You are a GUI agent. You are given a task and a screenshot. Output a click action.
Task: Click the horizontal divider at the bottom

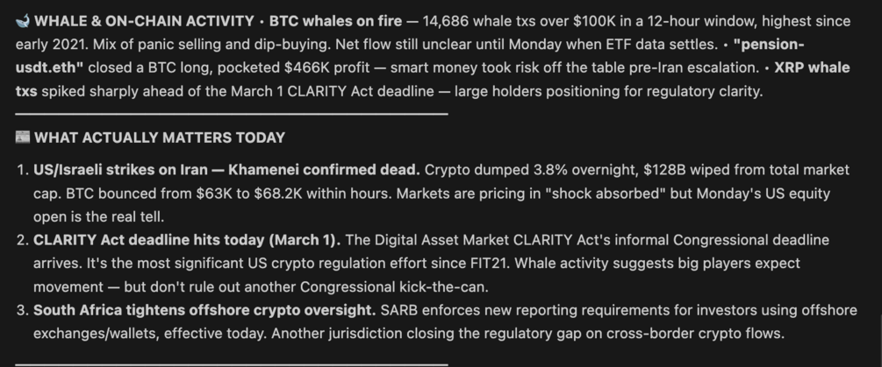(232, 364)
